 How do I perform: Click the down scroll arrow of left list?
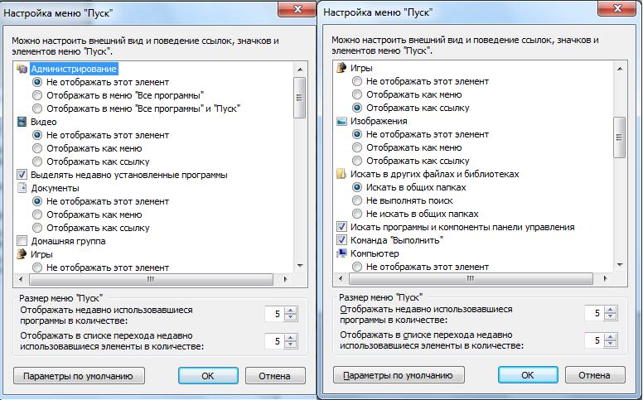300,266
